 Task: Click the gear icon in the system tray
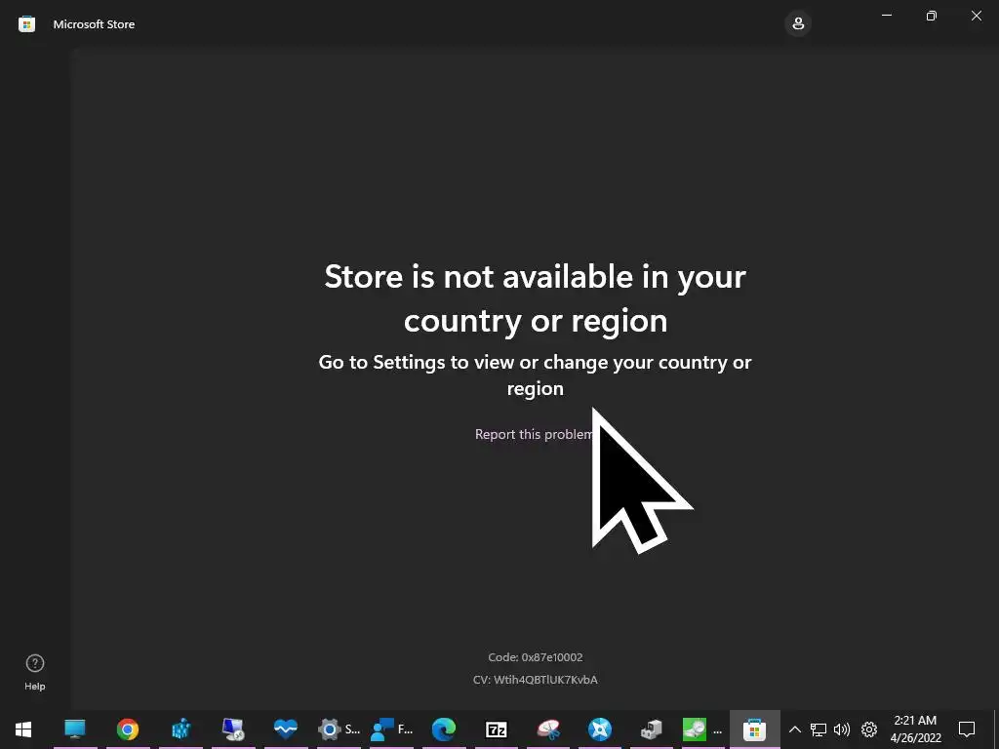(x=869, y=729)
